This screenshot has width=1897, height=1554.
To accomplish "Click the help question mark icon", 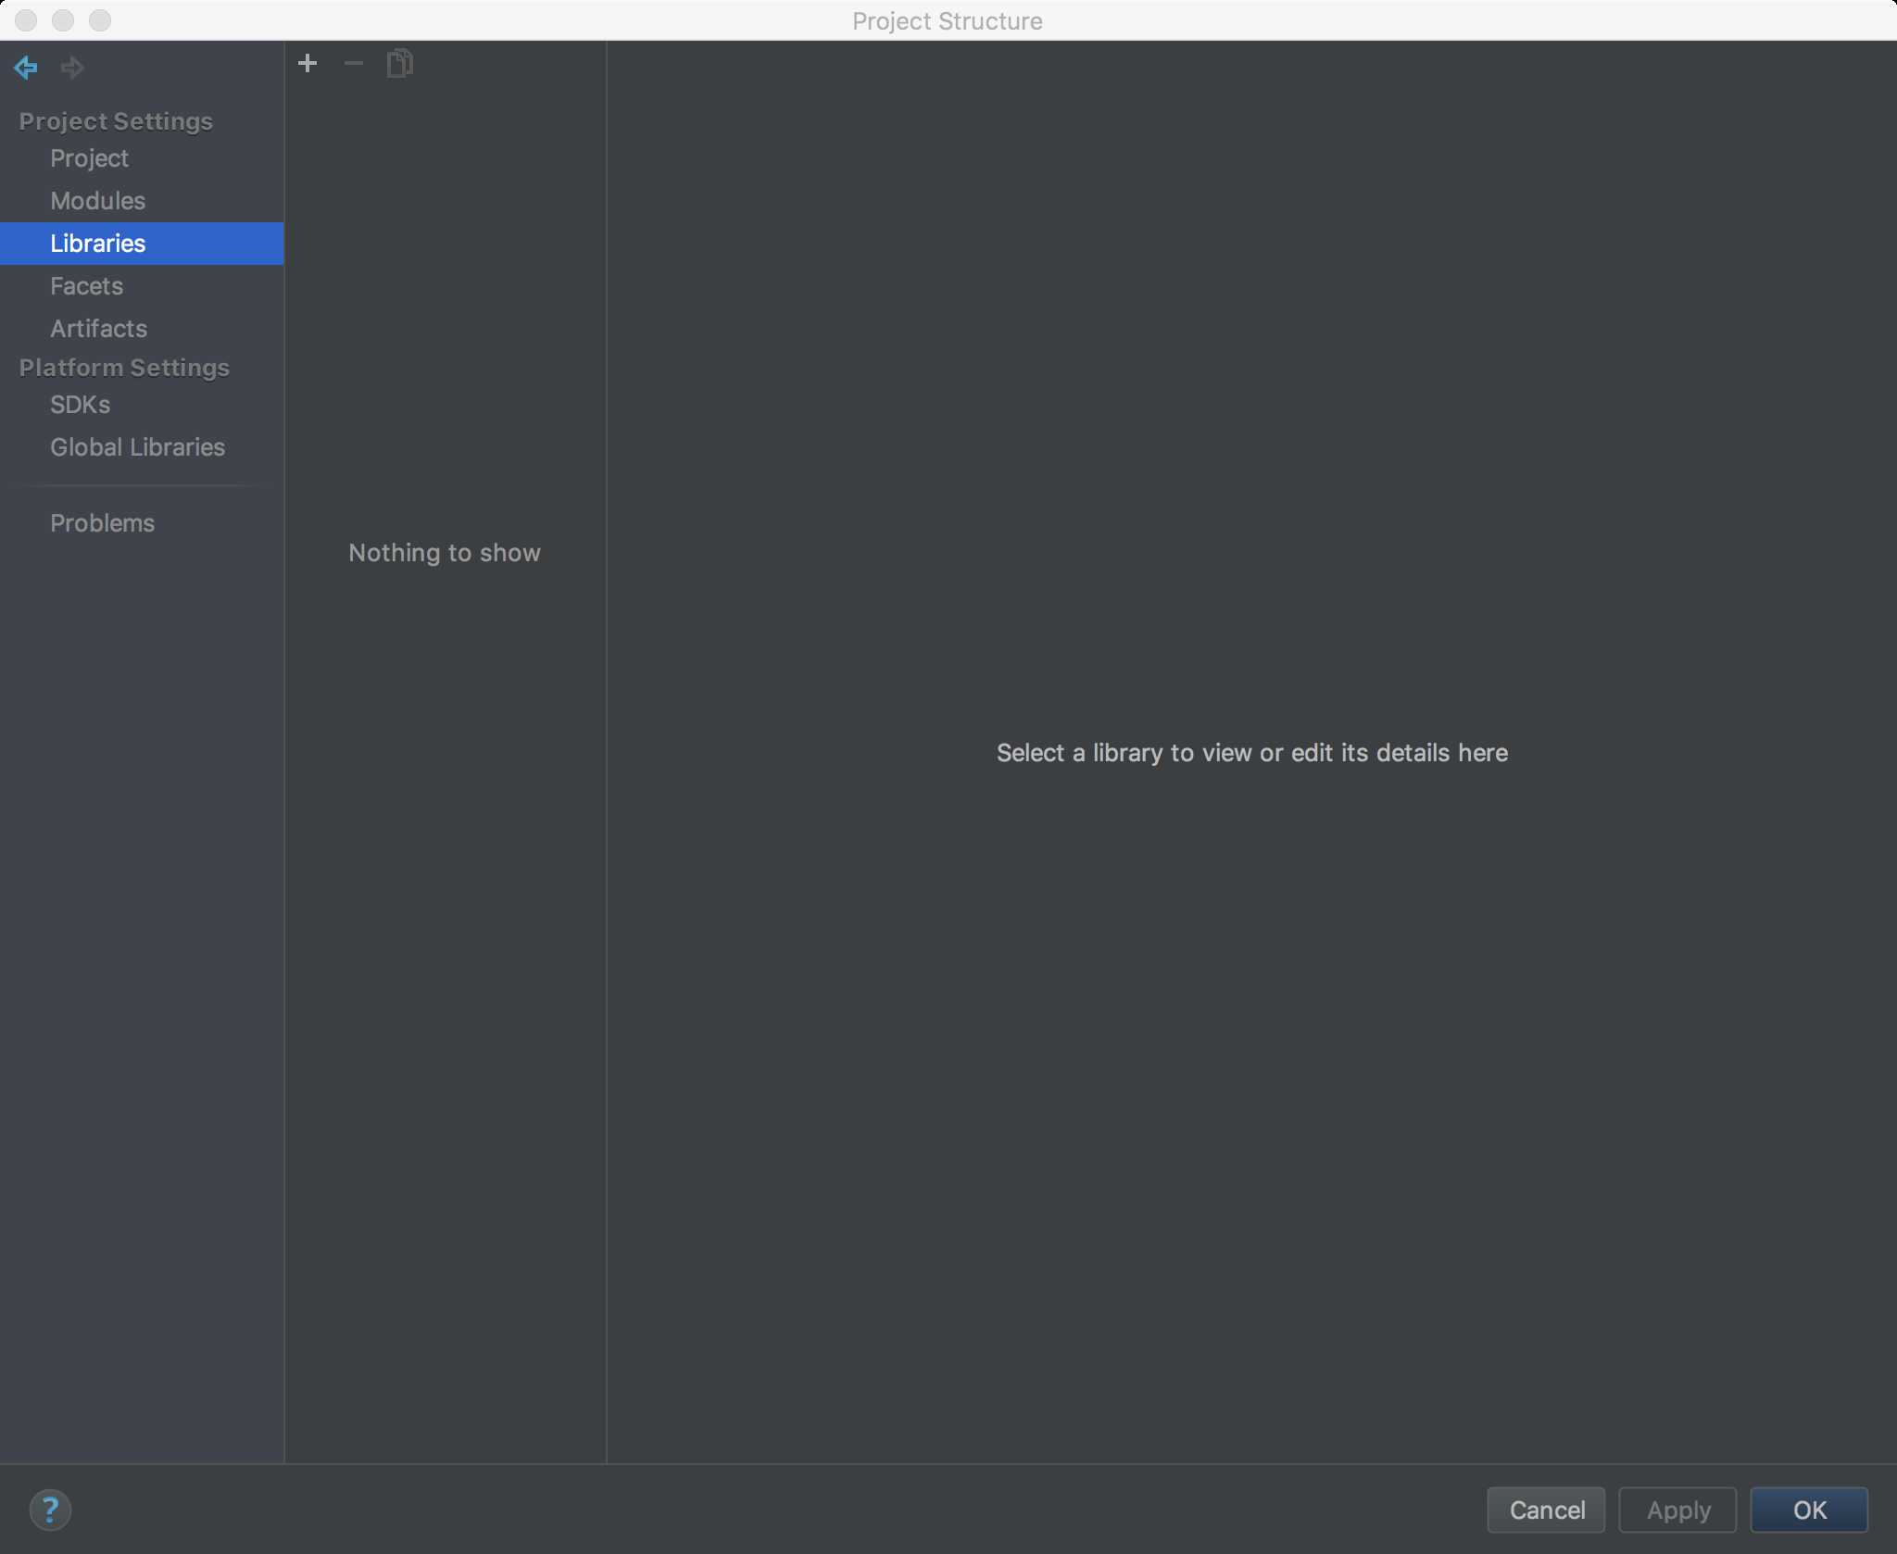I will pos(49,1509).
